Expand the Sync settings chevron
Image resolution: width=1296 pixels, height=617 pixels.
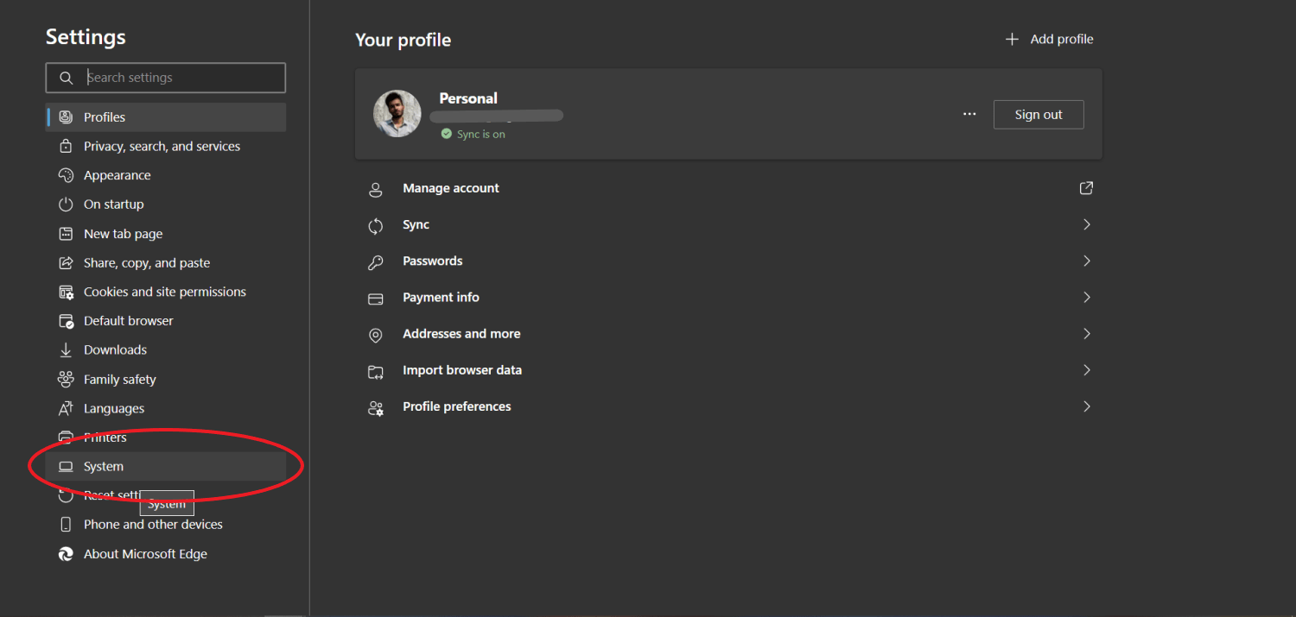(x=1086, y=224)
